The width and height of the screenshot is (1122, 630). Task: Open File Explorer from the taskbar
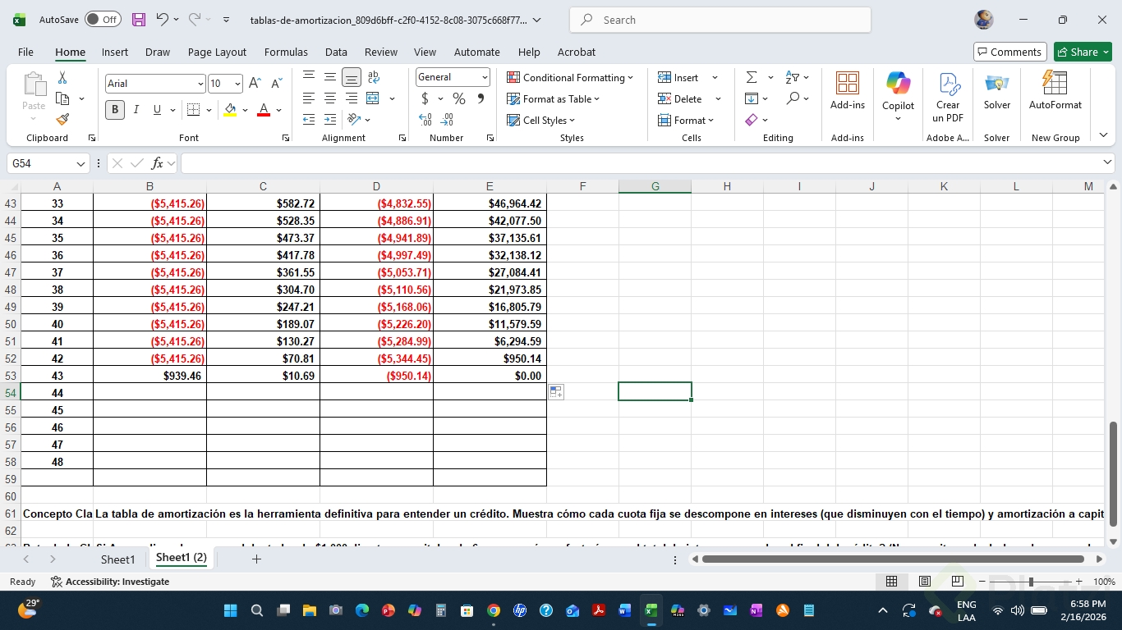tap(310, 610)
